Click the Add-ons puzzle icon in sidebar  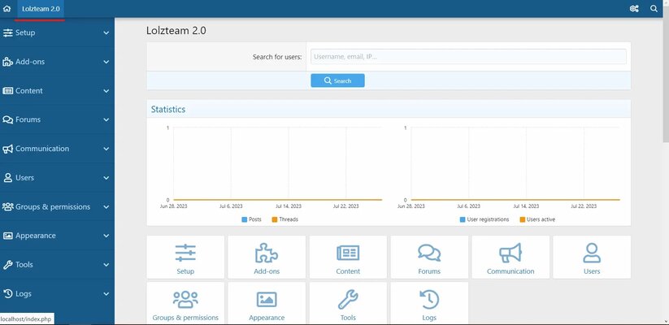(x=7, y=62)
